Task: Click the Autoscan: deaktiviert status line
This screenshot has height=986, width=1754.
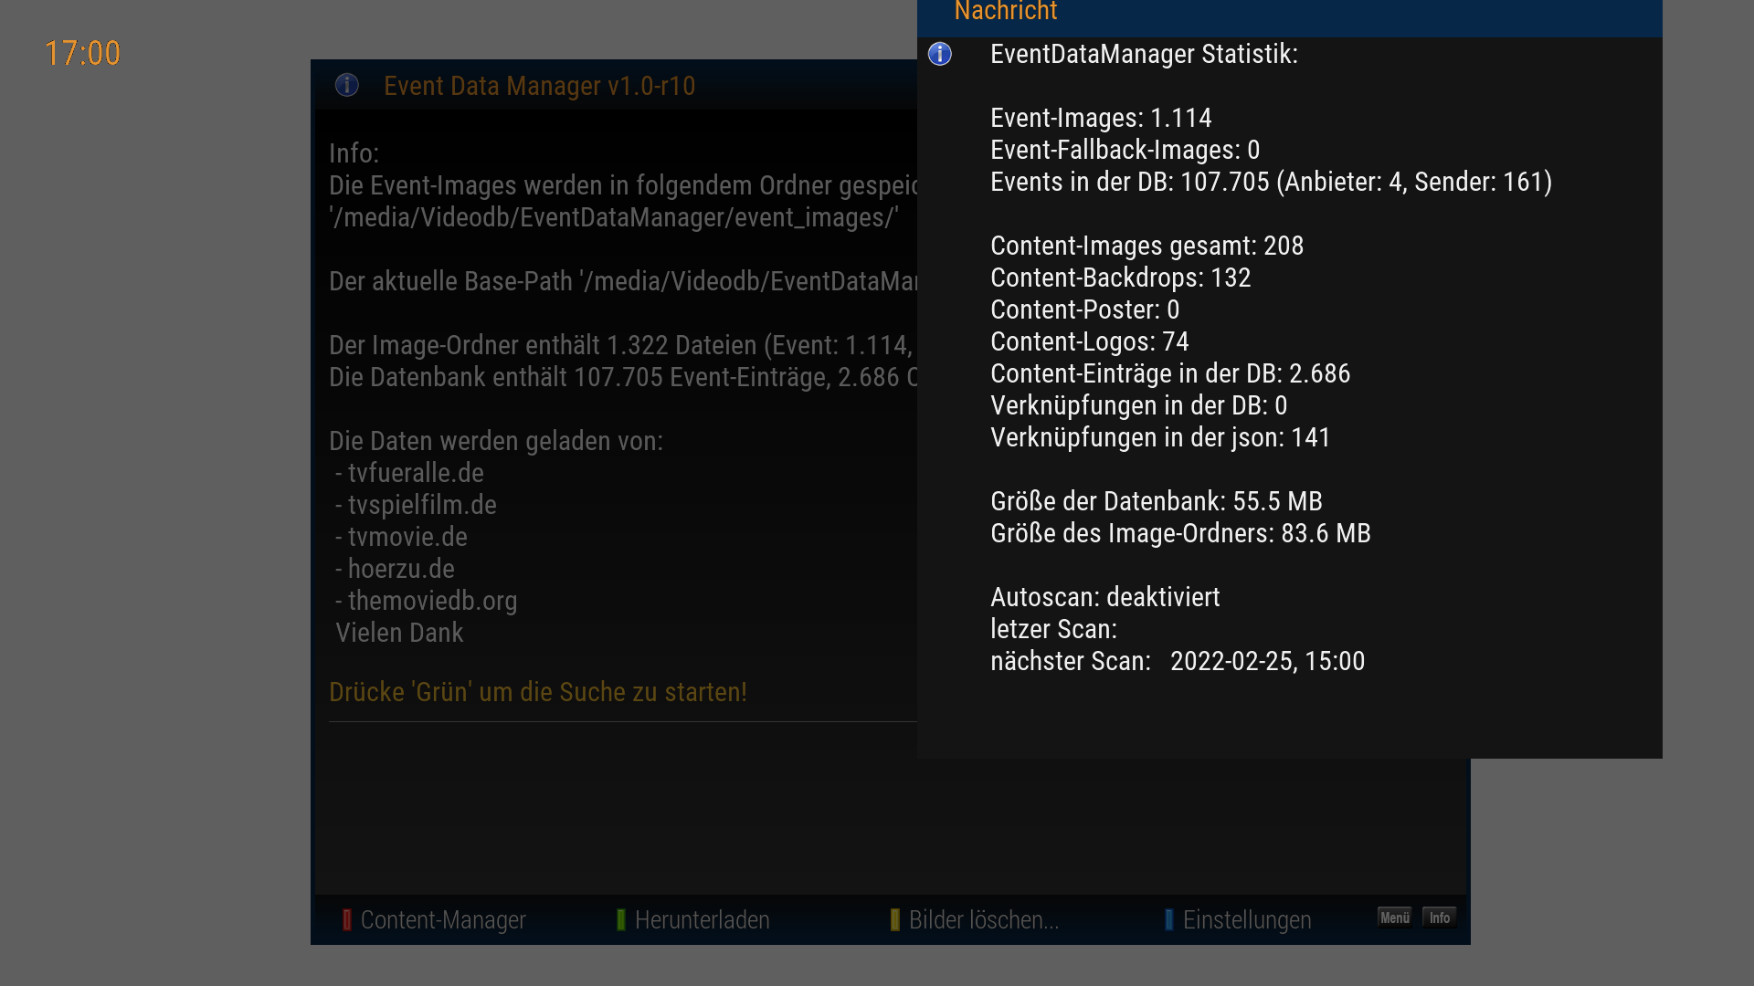Action: pos(1104,597)
